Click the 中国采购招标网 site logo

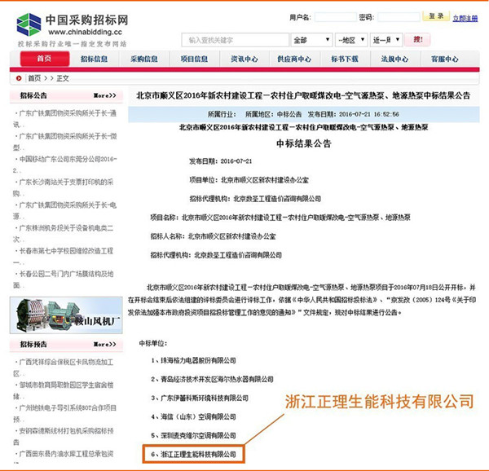[65, 24]
